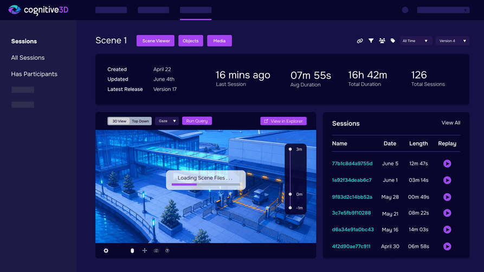Click the 0m height slider handle
This screenshot has height=272, width=484.
pos(290,194)
